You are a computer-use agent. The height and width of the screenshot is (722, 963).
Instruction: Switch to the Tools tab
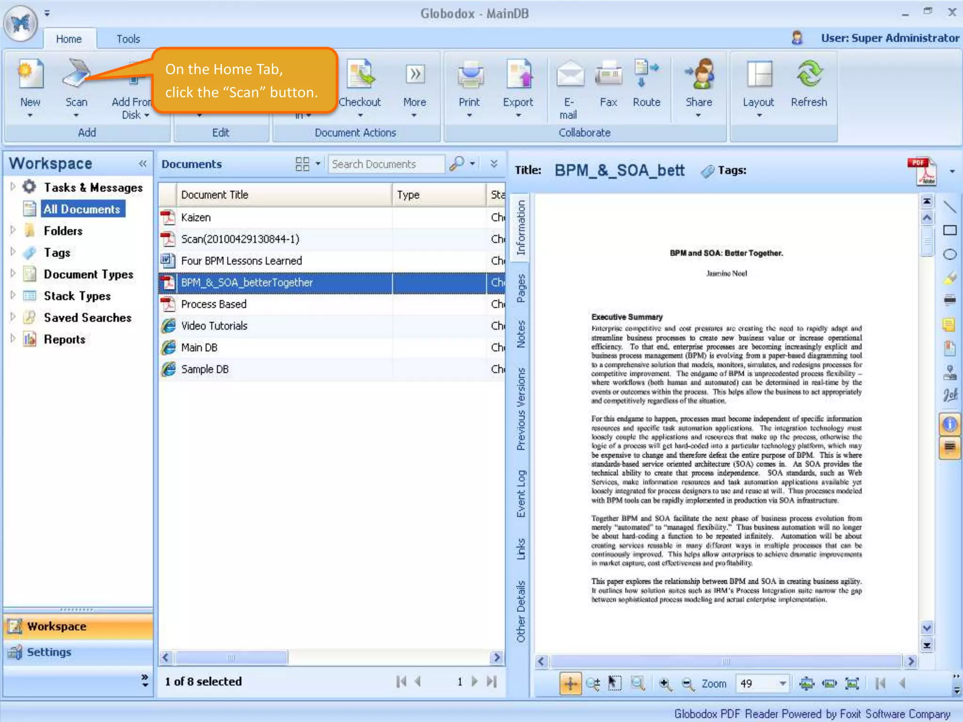[128, 39]
